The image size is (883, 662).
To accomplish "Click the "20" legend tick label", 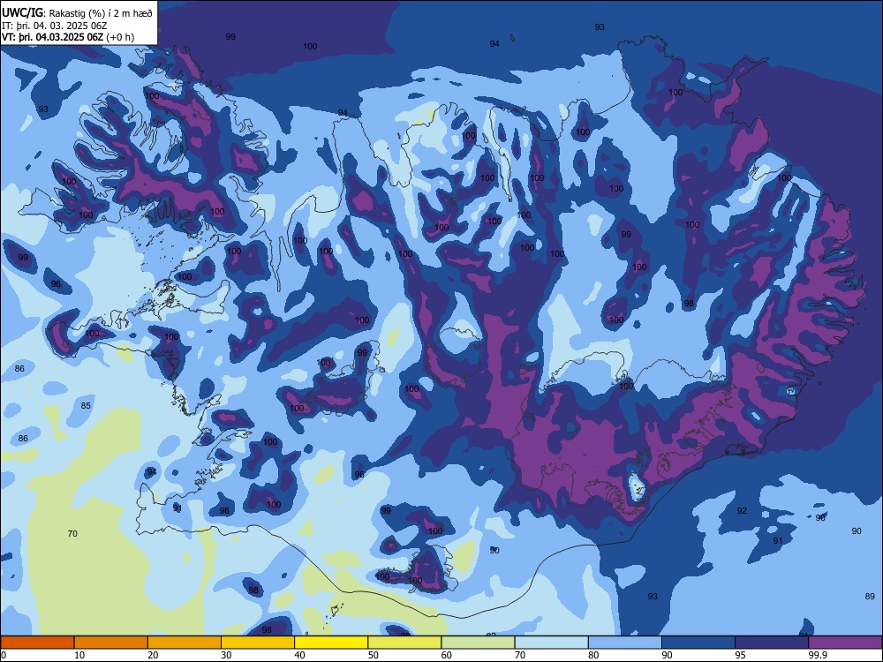I will [x=153, y=655].
